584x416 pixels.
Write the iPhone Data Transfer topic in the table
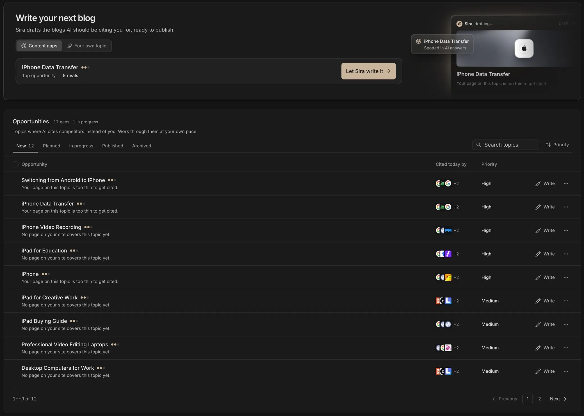[545, 207]
